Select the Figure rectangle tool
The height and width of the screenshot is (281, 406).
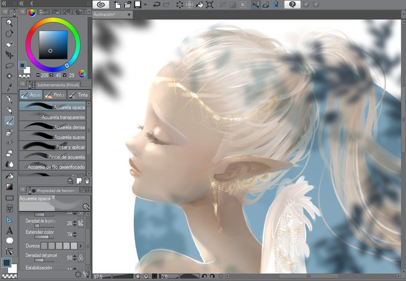pos(10,198)
